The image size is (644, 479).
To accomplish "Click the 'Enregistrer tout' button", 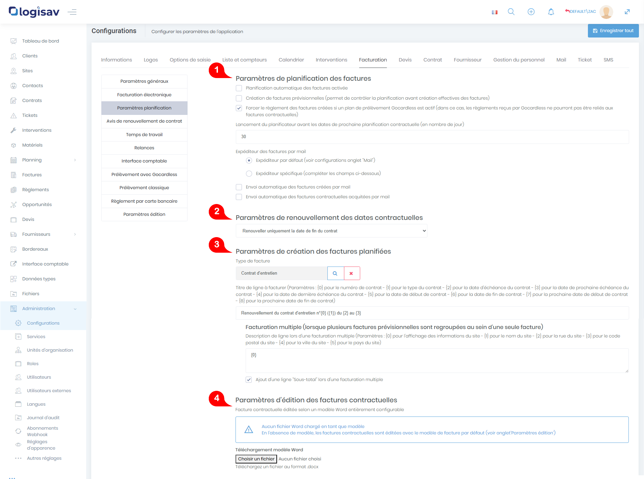I will click(613, 31).
